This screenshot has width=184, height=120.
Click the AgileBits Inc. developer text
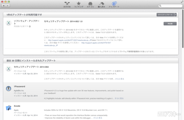19,91
